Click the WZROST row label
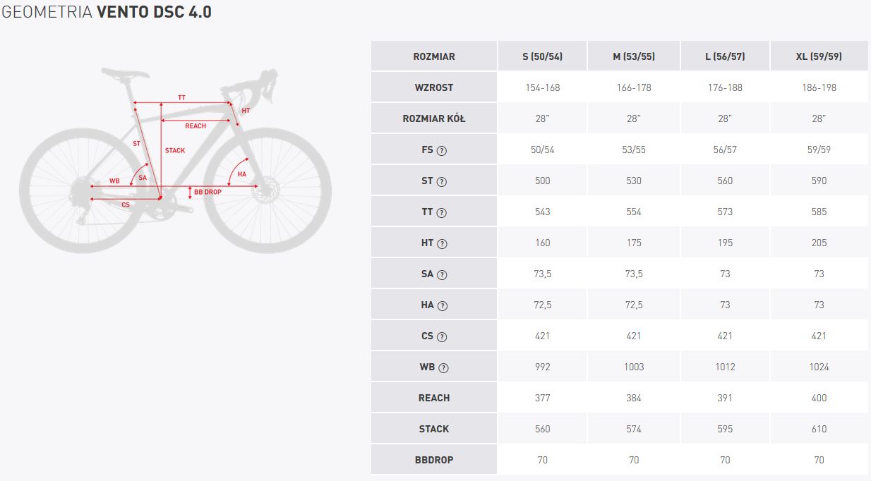The height and width of the screenshot is (481, 871). (434, 87)
